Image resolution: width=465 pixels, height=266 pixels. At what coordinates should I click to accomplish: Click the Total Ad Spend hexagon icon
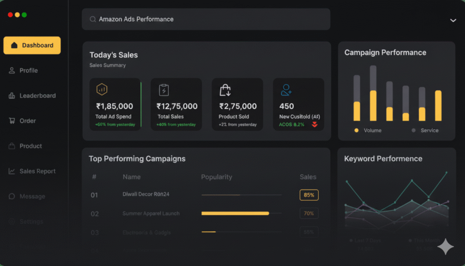(x=102, y=90)
